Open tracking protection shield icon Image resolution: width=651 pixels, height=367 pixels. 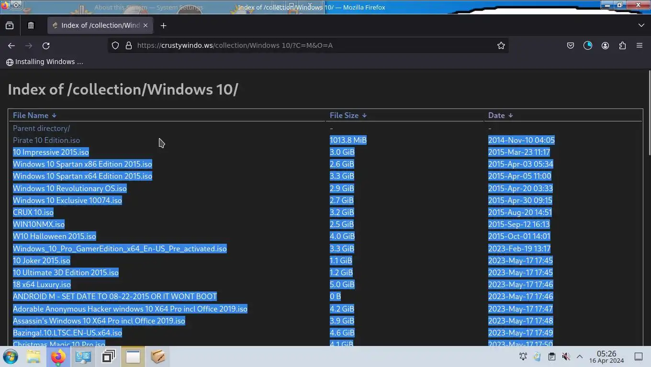click(115, 45)
